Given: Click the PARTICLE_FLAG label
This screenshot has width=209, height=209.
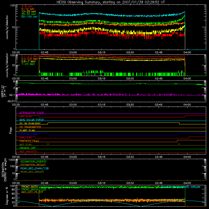Looking at the screenshot, I should click(29, 141).
